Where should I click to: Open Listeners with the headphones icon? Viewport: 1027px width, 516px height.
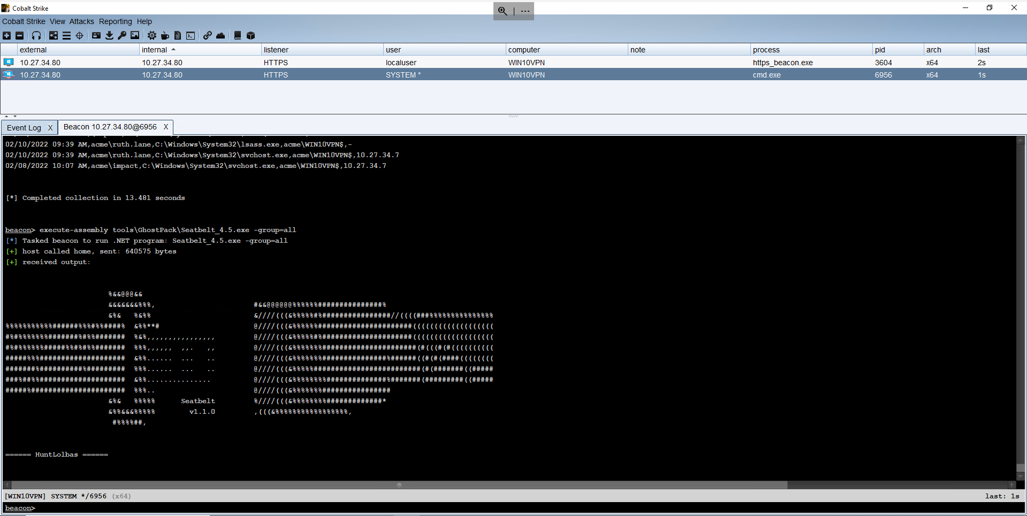point(36,35)
